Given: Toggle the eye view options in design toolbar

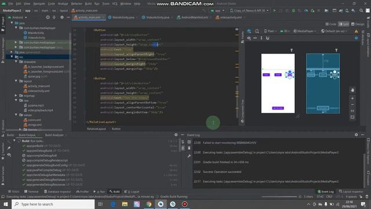Looking at the screenshot, I should coord(249,38).
